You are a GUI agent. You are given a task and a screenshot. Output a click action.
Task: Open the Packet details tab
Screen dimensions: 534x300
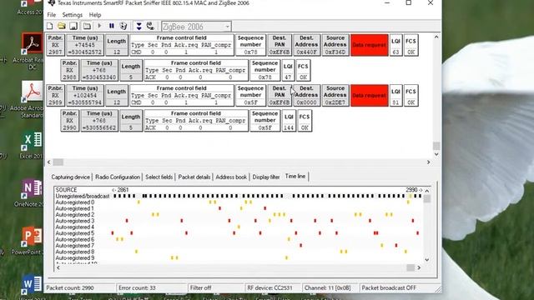[194, 177]
